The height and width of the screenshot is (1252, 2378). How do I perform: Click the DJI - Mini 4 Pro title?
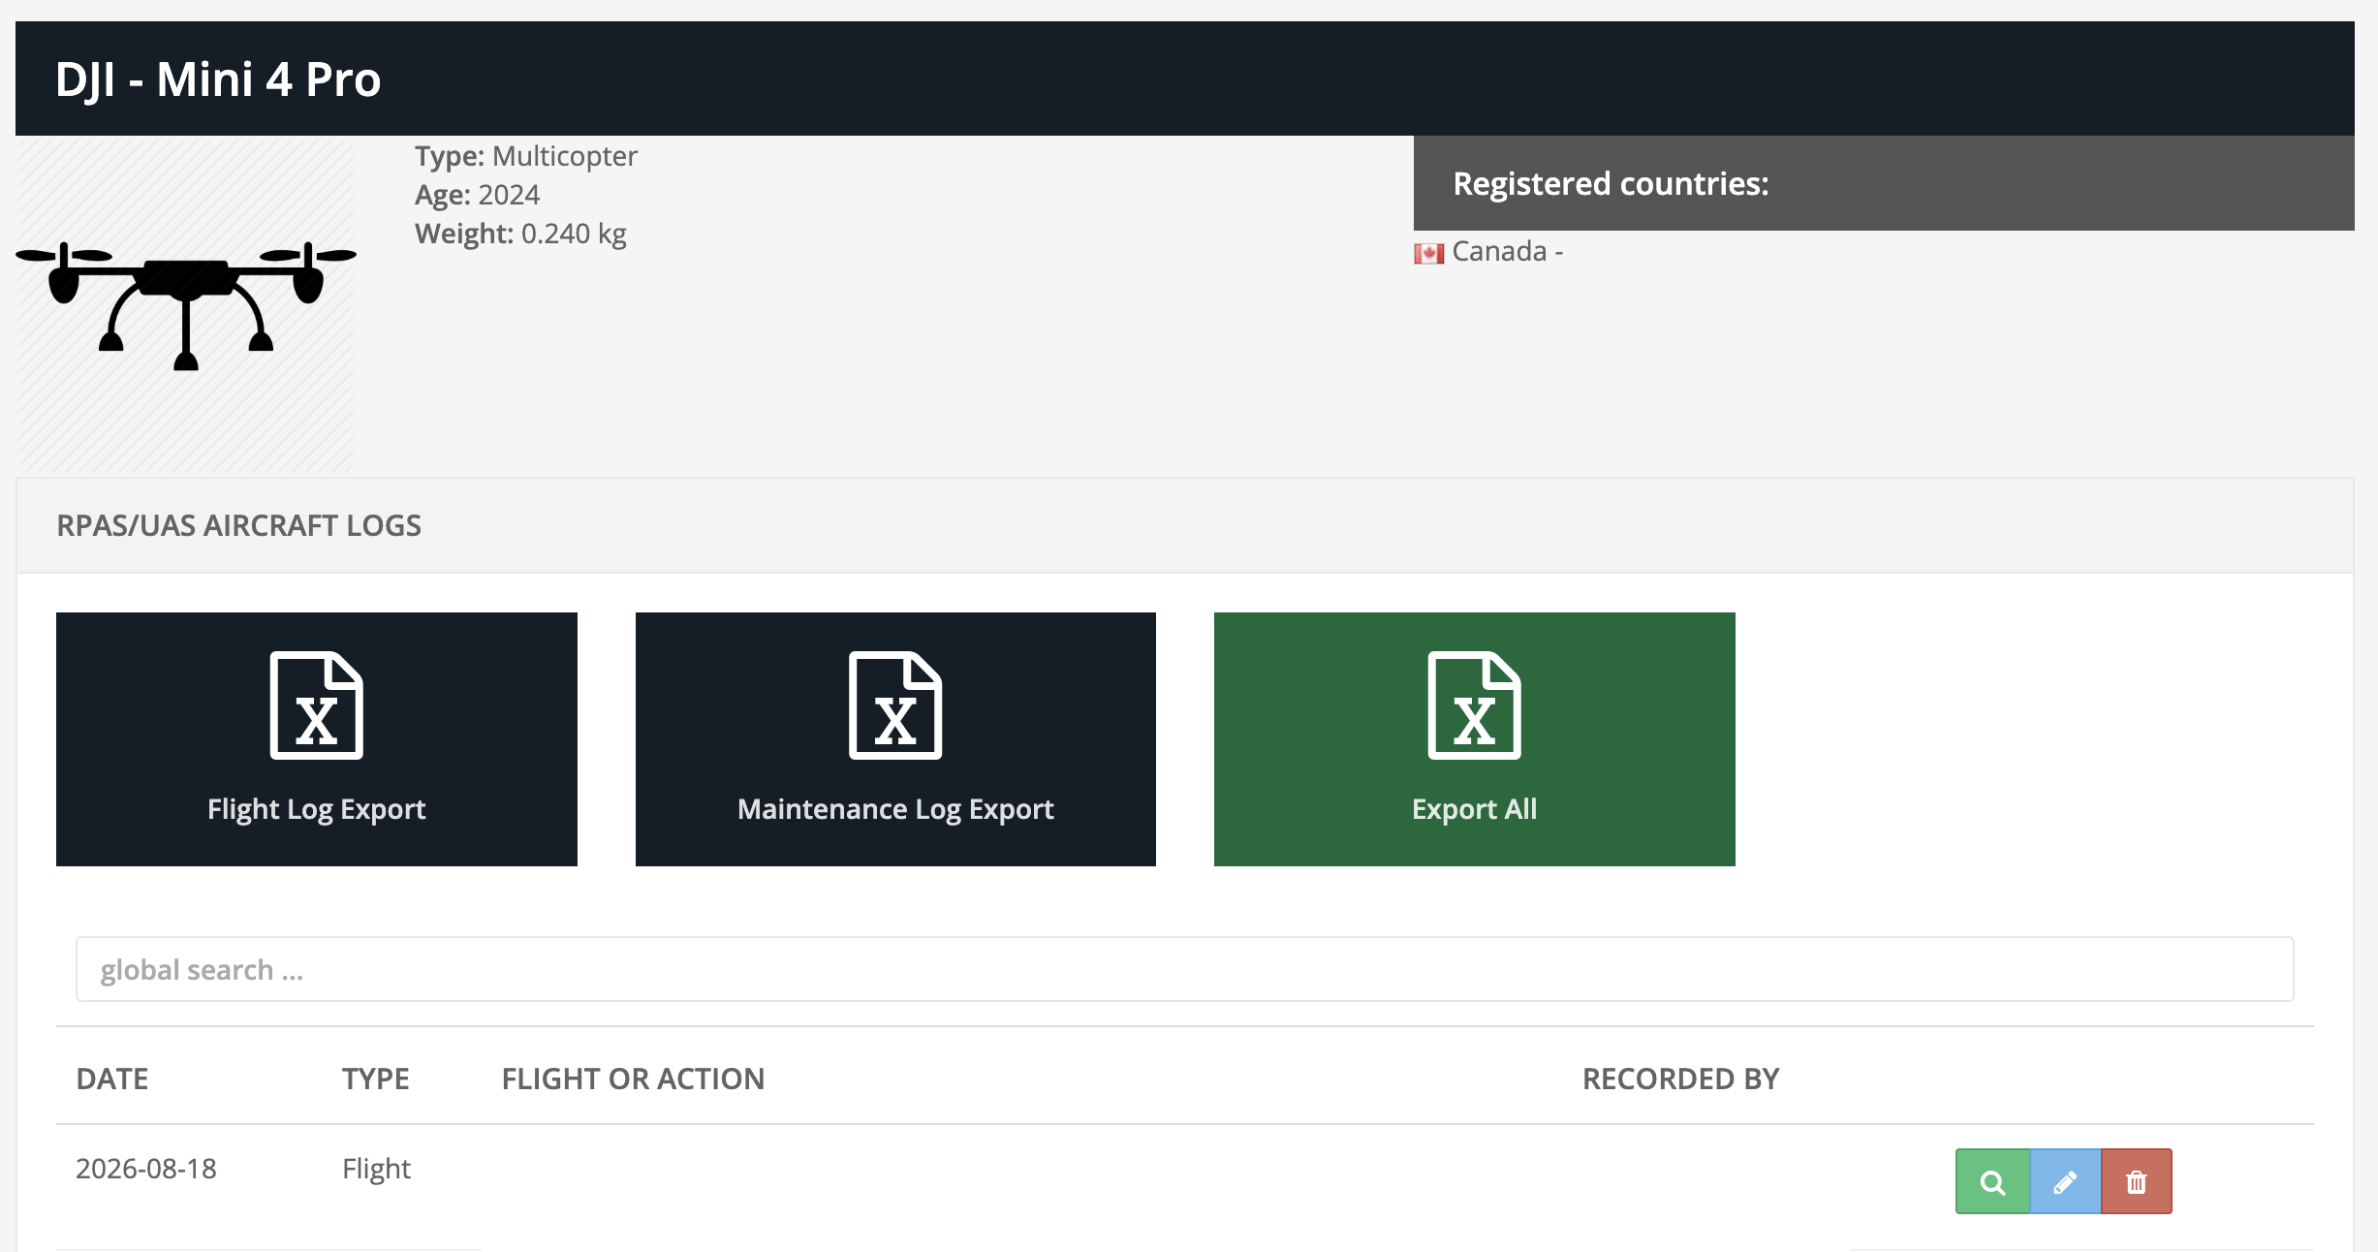point(218,79)
